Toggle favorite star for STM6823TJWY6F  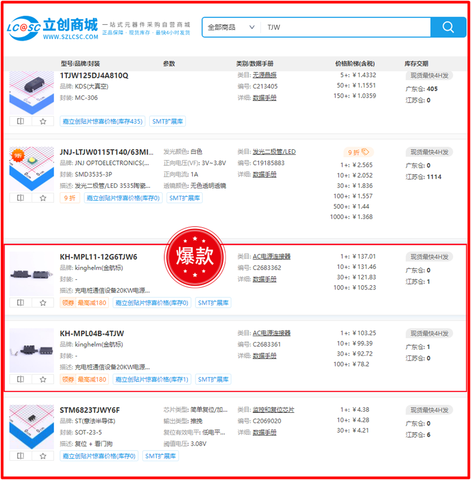point(43,456)
